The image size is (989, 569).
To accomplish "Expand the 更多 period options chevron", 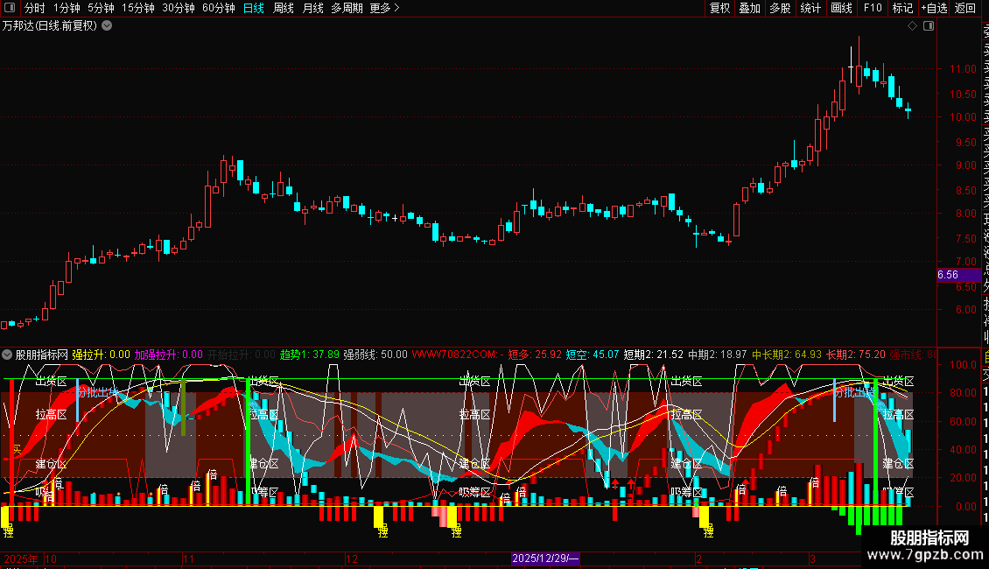I will [396, 8].
